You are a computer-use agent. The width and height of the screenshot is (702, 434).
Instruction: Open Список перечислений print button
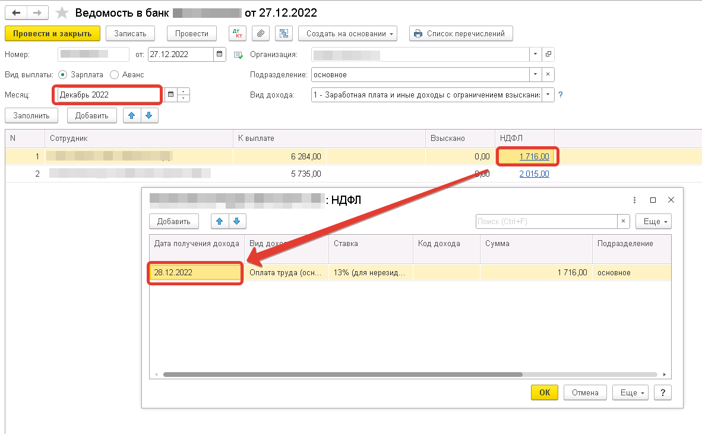461,34
